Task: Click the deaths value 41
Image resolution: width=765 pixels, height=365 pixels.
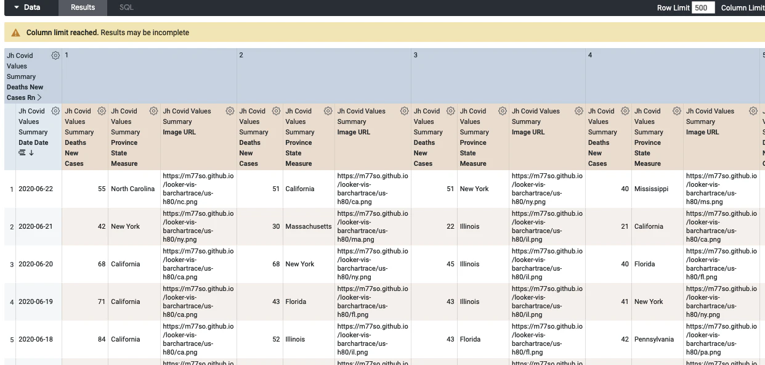Action: [625, 301]
